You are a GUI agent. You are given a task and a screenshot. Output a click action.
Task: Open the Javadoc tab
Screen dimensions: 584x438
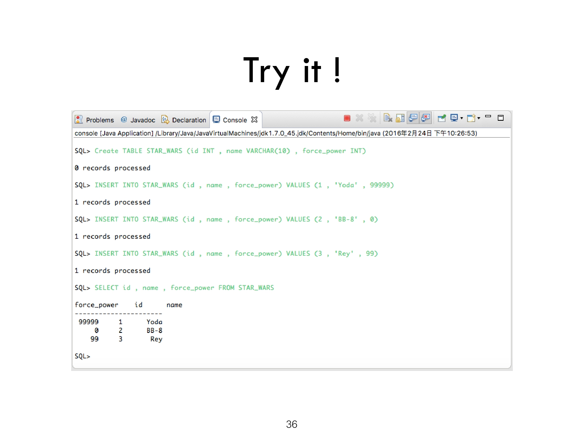pos(142,120)
